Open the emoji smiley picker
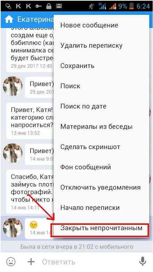Viewport: 153px width, 272px height. (x=11, y=262)
